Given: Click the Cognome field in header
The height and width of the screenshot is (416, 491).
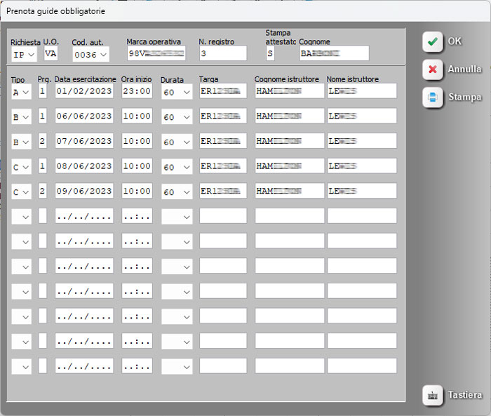Looking at the screenshot, I should tap(333, 53).
